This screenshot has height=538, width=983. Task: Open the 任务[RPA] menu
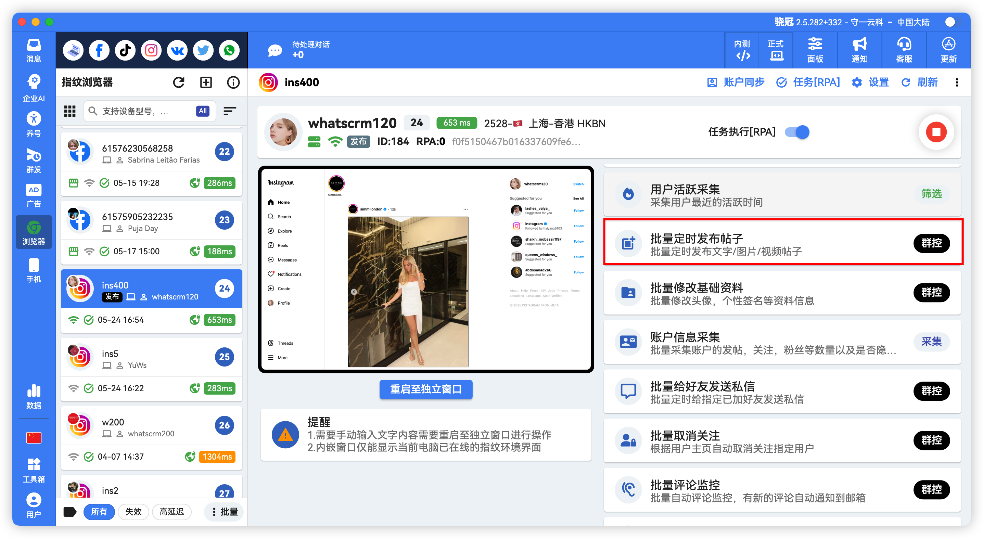tap(808, 82)
